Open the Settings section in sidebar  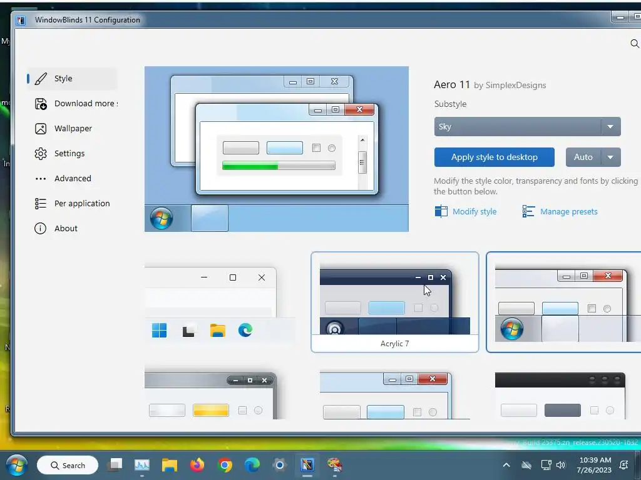(x=73, y=154)
